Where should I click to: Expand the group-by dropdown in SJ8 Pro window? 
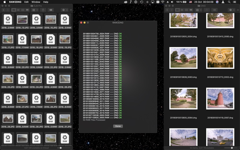click(35, 10)
